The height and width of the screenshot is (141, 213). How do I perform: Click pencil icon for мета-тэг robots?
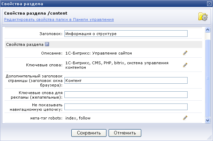(185, 118)
